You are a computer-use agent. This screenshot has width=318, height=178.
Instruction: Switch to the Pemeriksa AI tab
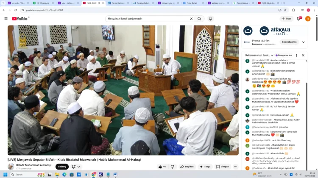243,3
